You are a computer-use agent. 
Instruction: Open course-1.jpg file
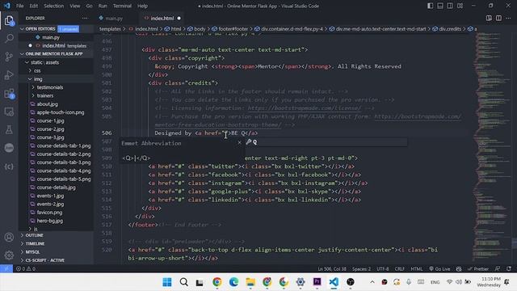tap(50, 120)
